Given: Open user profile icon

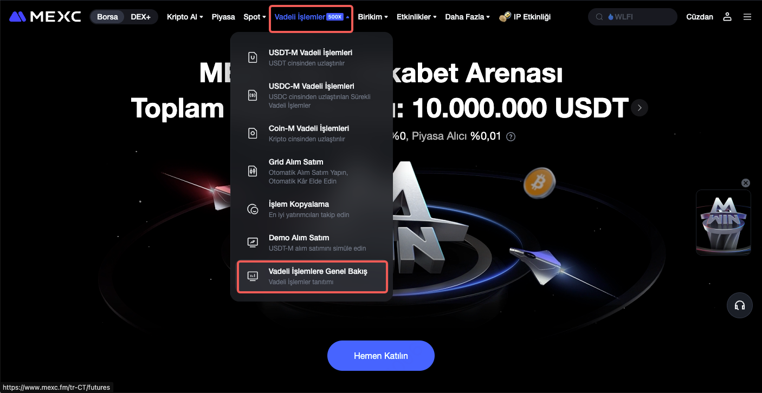Looking at the screenshot, I should [x=727, y=17].
